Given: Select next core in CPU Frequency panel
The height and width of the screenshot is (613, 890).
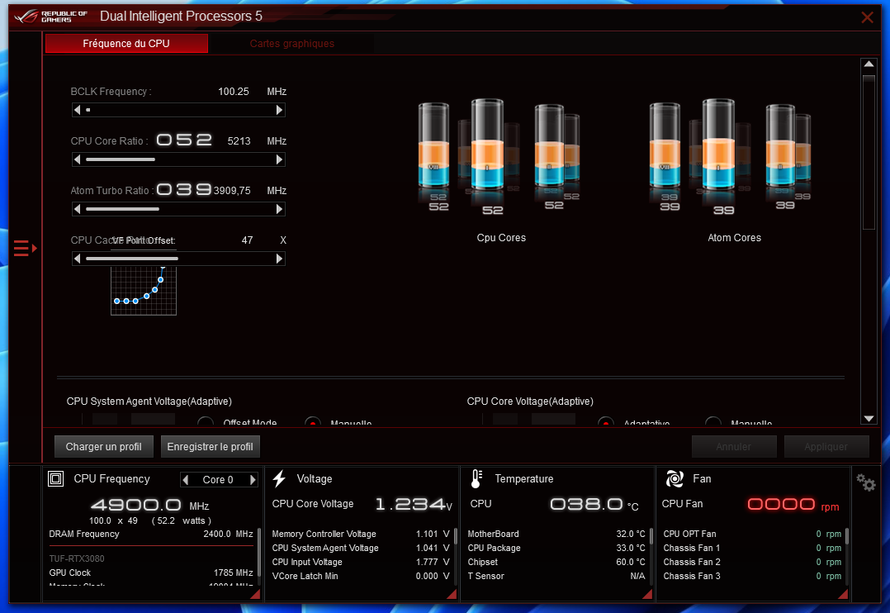Looking at the screenshot, I should click(x=253, y=479).
